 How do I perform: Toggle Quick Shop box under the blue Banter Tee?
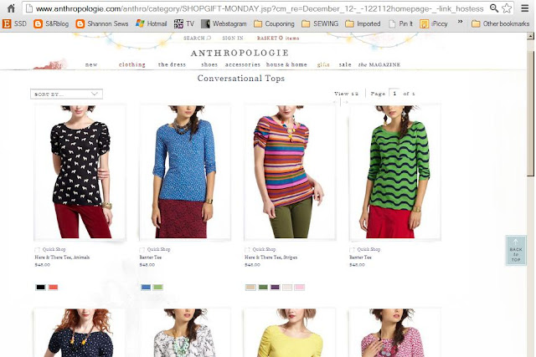142,249
